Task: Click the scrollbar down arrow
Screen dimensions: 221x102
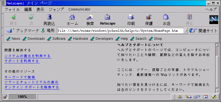Action: click(x=217, y=91)
